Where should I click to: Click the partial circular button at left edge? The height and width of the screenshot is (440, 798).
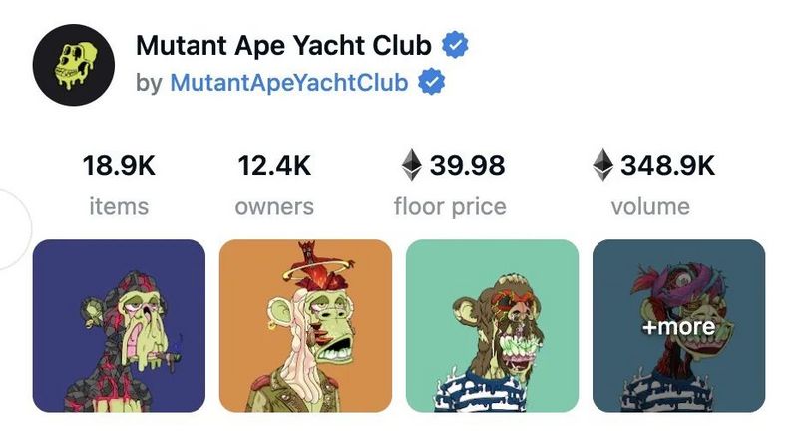tap(14, 228)
